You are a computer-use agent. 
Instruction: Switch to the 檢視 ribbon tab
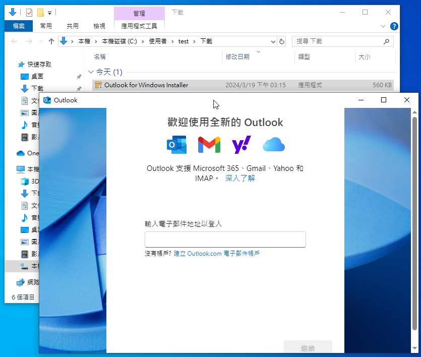click(99, 26)
